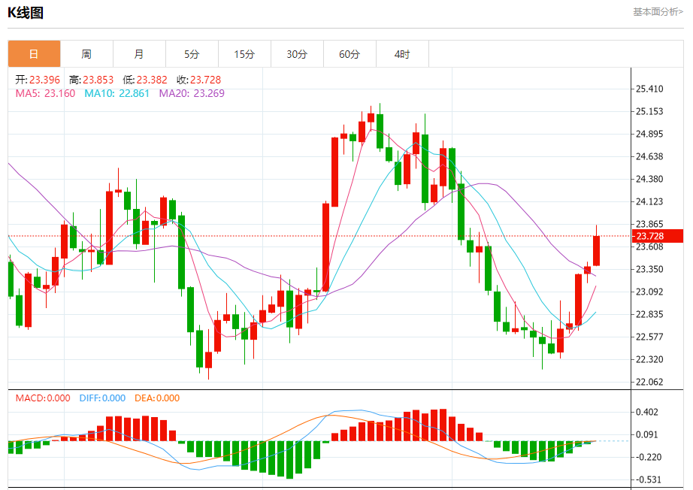Click the latest red candlestick at 23.728
Image resolution: width=693 pixels, height=490 pixels.
tap(596, 250)
